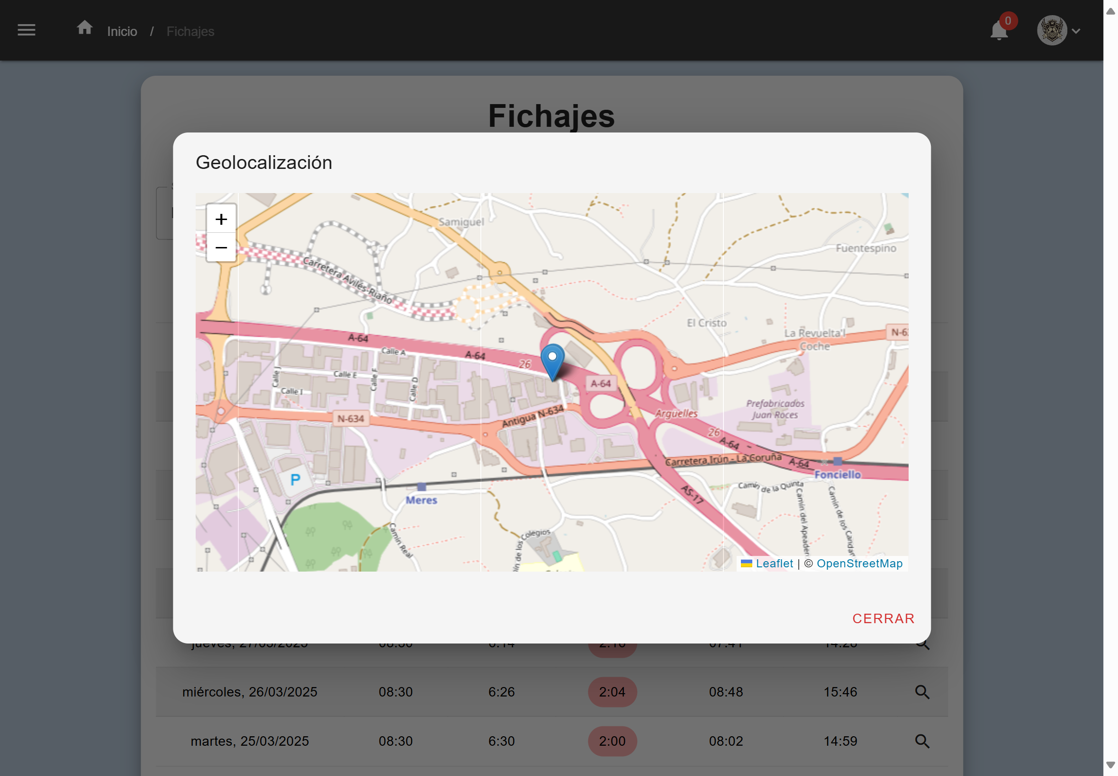Open the hamburger navigation menu
The width and height of the screenshot is (1118, 776).
26,30
